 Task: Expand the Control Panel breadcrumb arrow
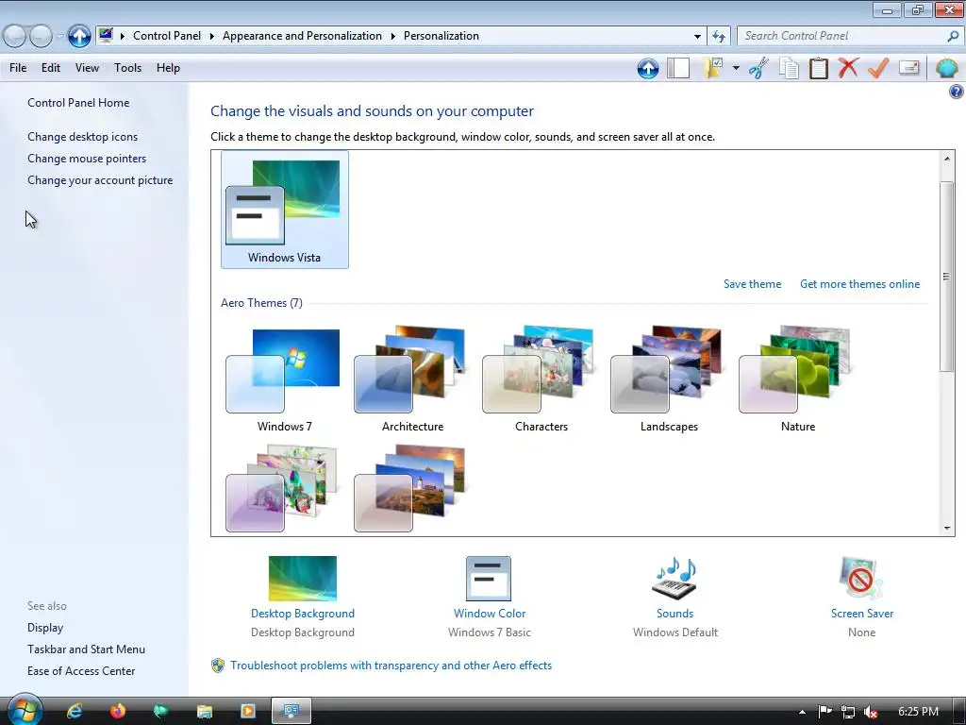point(211,36)
